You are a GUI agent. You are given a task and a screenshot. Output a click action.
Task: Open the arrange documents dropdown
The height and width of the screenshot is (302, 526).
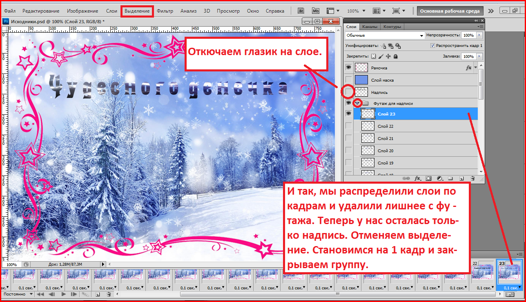click(x=379, y=11)
